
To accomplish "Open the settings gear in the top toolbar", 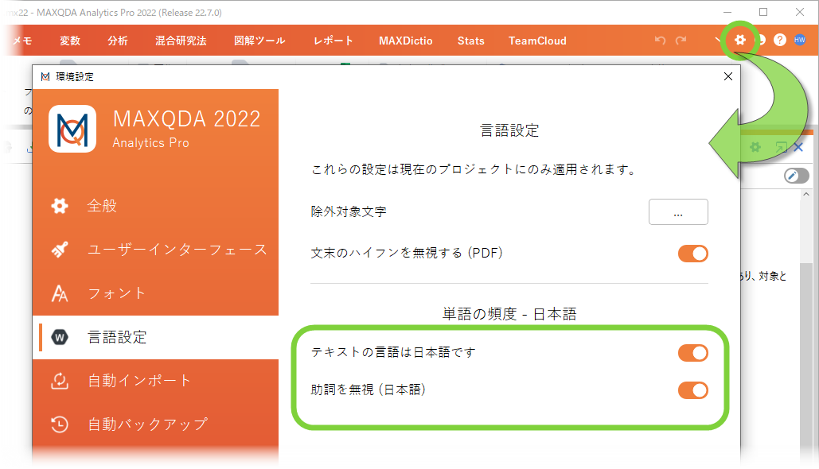I will click(x=739, y=40).
